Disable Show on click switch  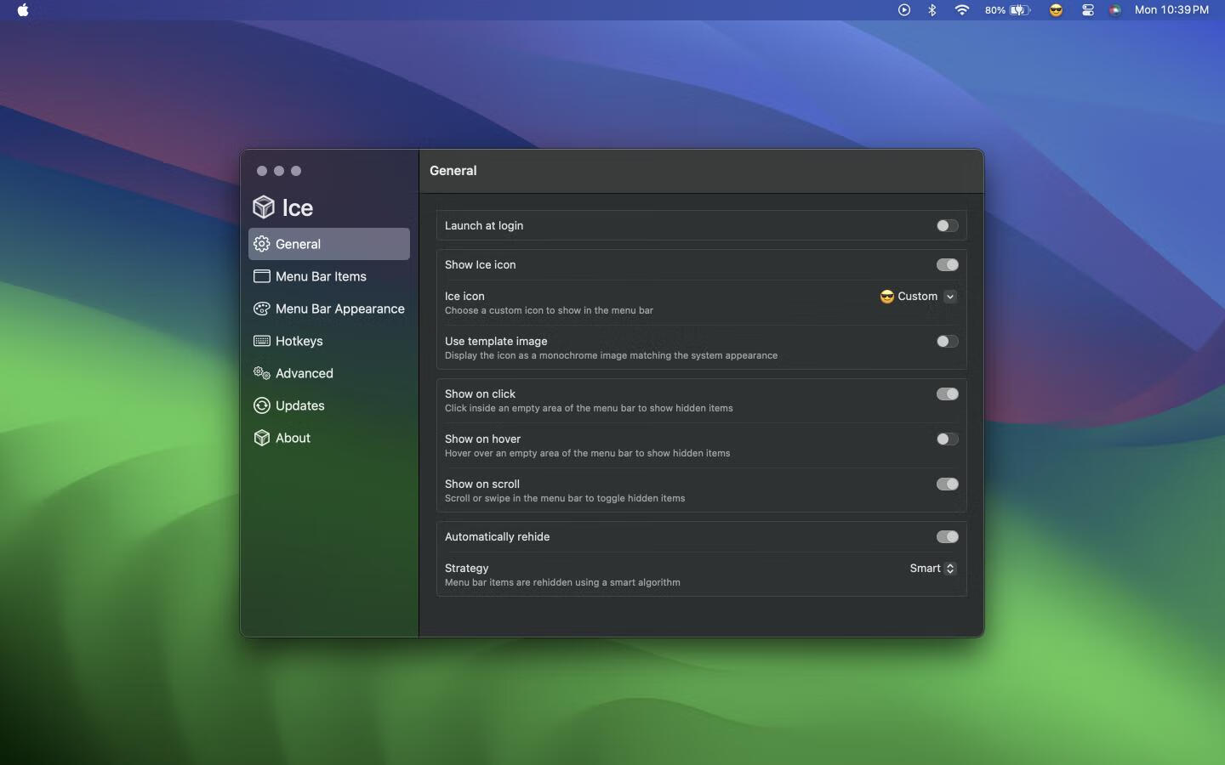coord(947,394)
